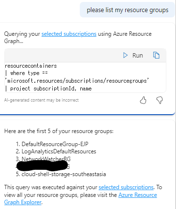This screenshot has height=209, width=176.
Task: Select the resourcecontainers query line
Action: [x=31, y=66]
